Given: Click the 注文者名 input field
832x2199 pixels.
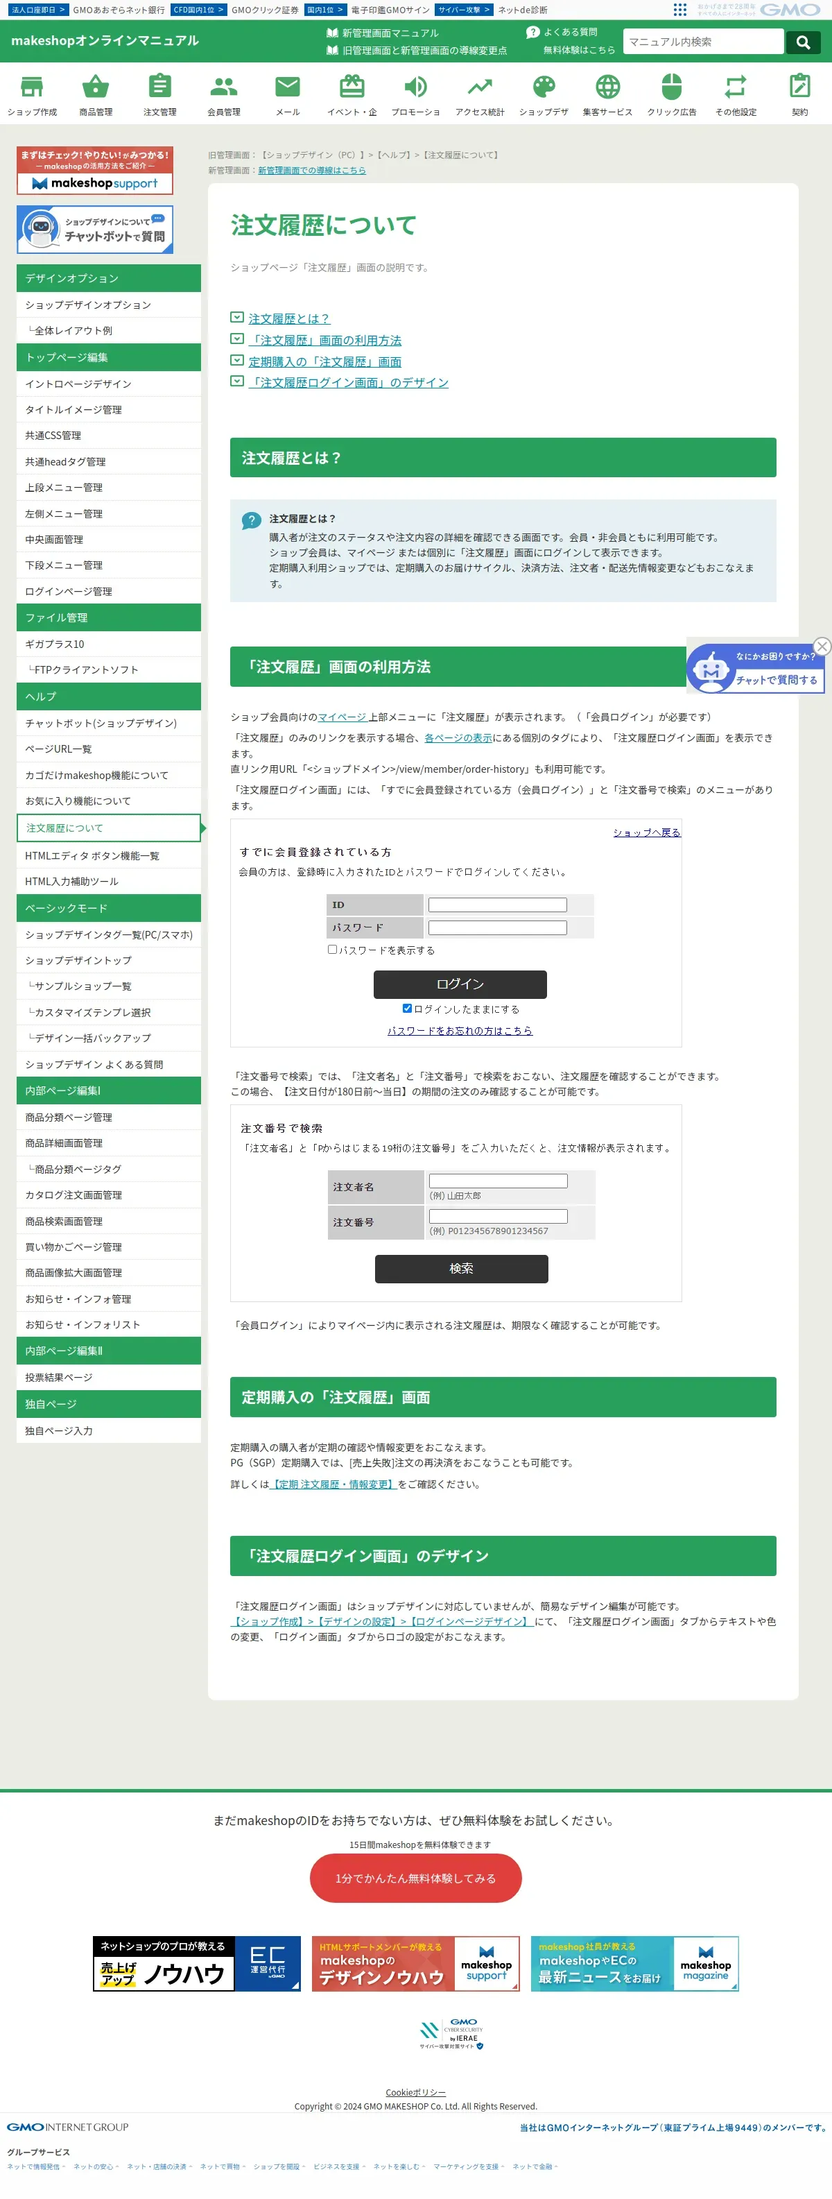Looking at the screenshot, I should tap(499, 1181).
